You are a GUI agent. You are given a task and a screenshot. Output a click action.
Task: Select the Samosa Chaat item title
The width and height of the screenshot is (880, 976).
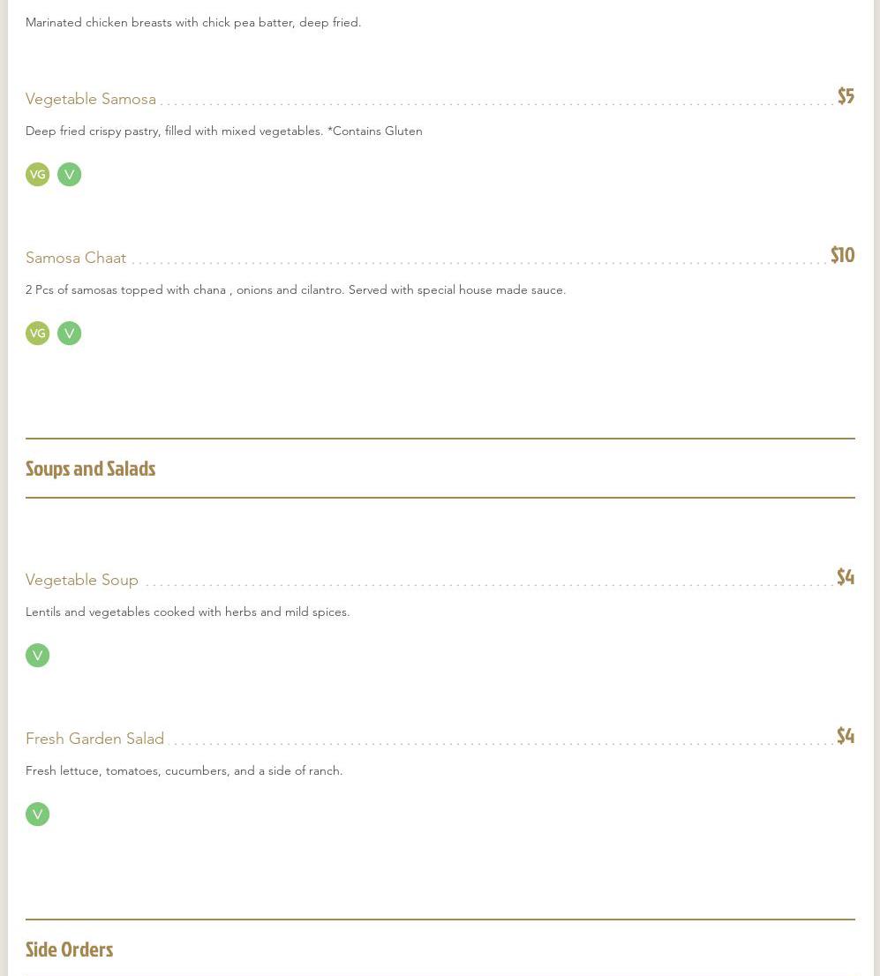tap(76, 258)
